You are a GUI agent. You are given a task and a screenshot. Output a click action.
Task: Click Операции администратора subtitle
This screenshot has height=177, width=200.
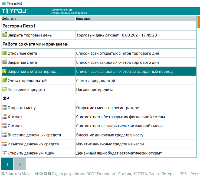pos(69,13)
